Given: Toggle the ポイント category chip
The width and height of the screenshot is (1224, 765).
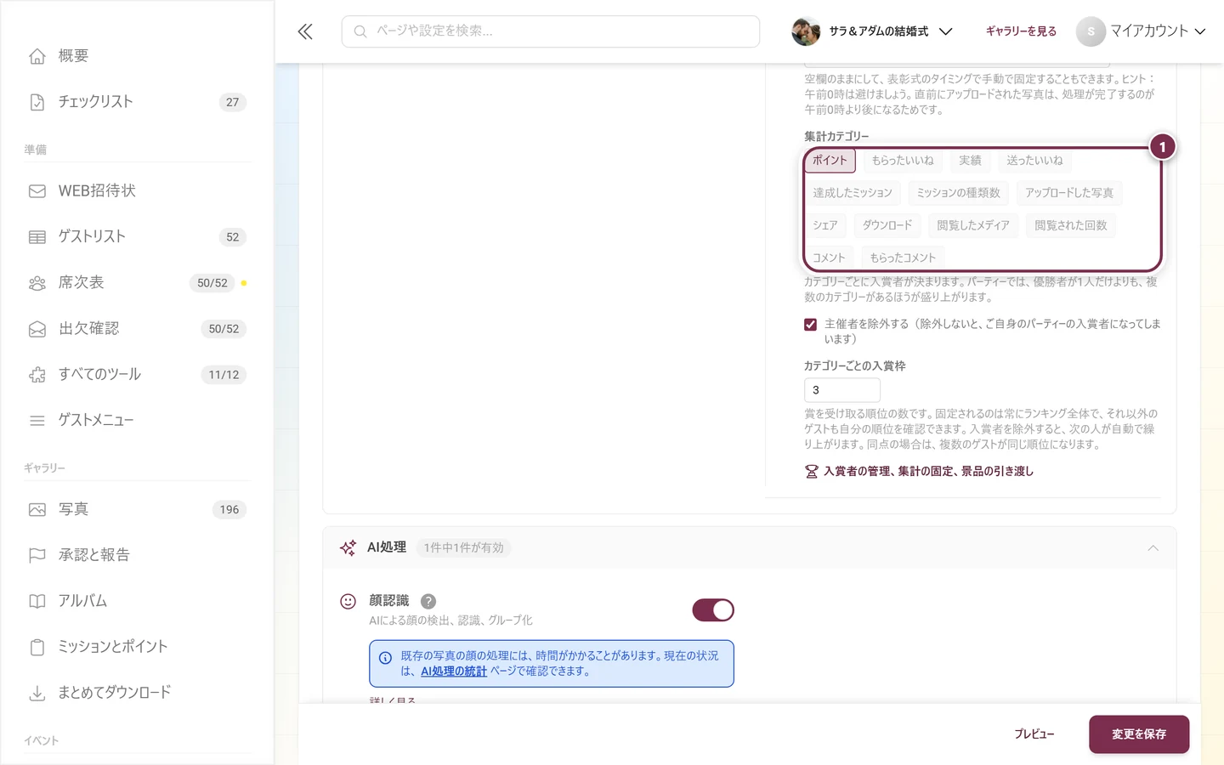Looking at the screenshot, I should (x=830, y=161).
